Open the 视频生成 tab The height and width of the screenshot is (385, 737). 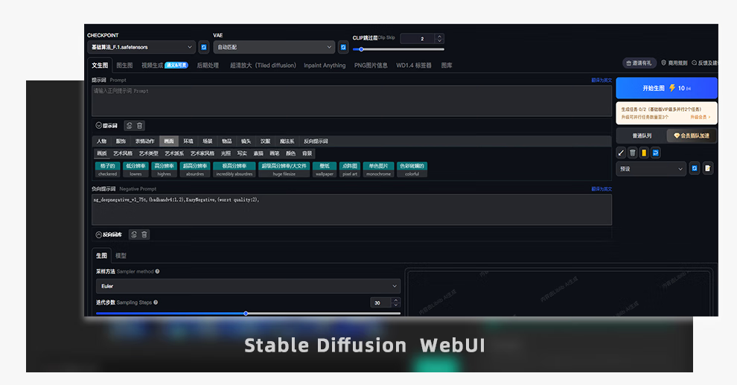coord(165,66)
